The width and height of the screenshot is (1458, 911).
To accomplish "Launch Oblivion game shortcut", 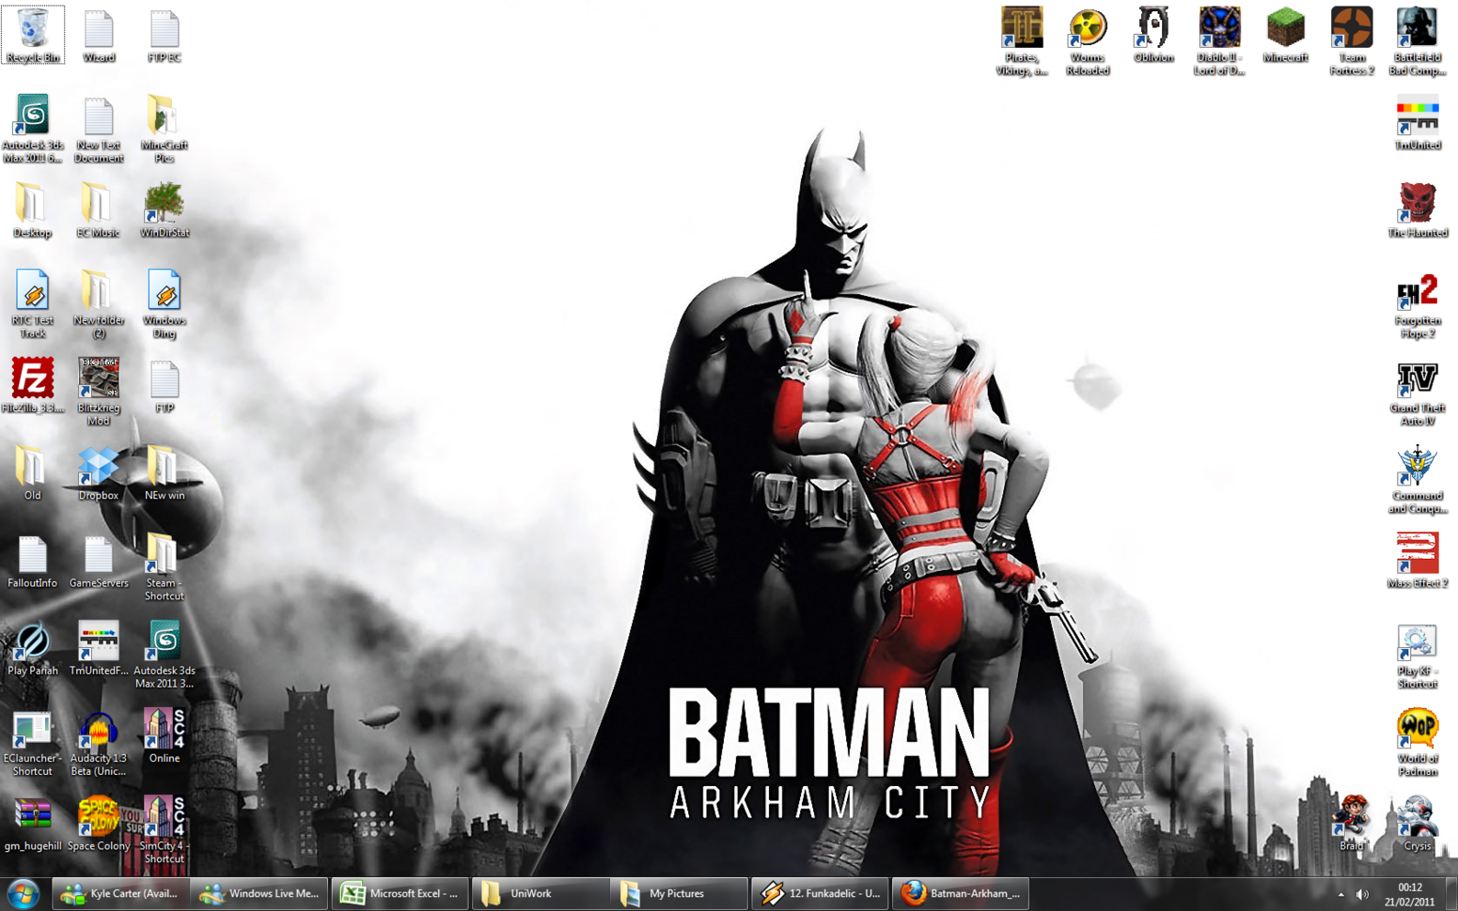I will tap(1153, 35).
